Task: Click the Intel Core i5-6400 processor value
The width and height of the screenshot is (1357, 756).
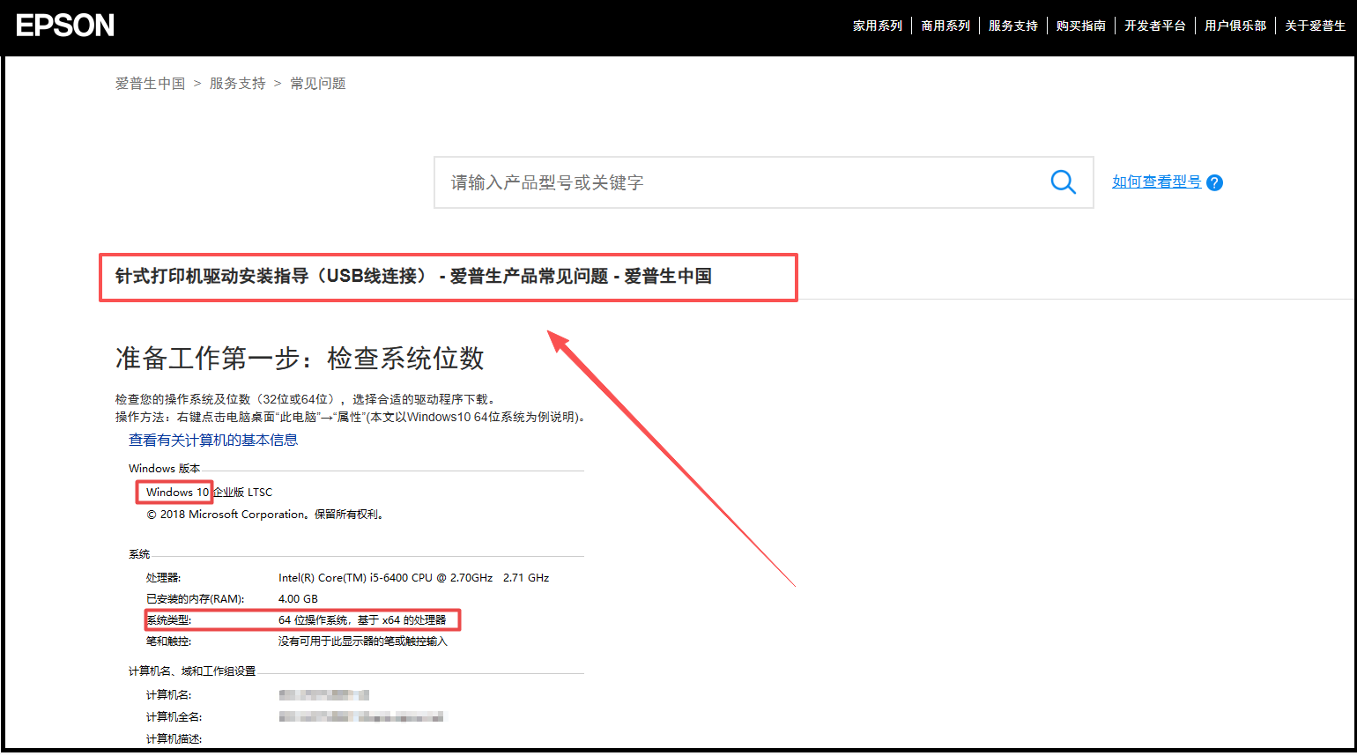Action: [413, 577]
